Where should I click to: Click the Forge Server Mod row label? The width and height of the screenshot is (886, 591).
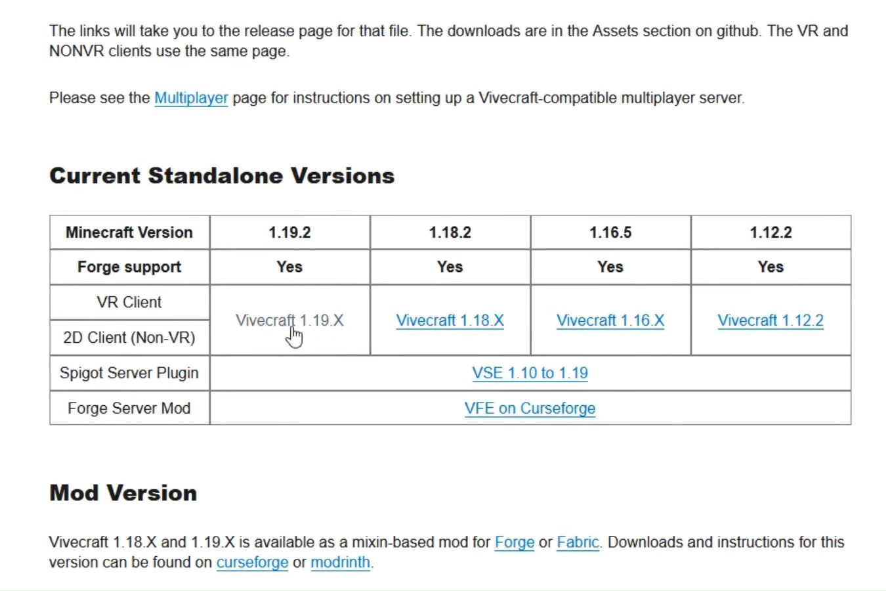tap(129, 408)
